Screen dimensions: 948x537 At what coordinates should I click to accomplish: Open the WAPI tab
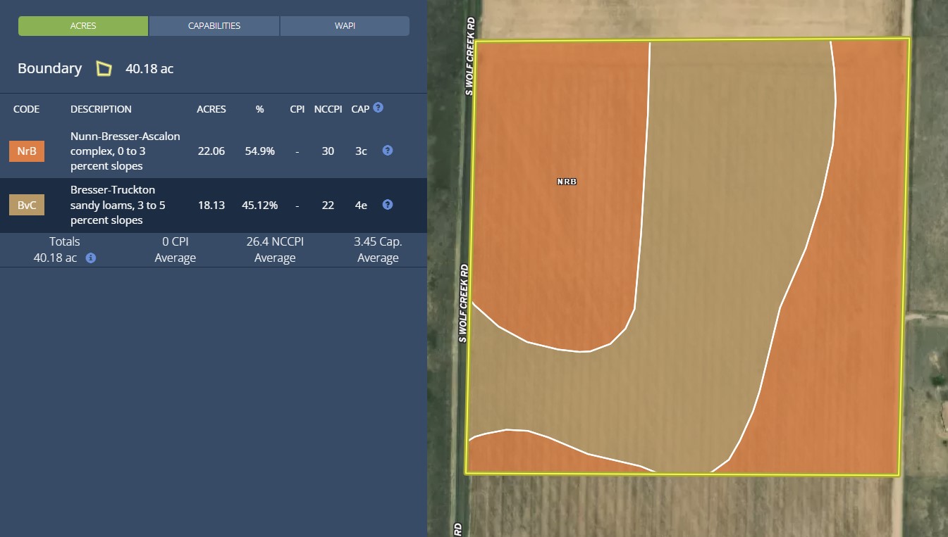345,26
